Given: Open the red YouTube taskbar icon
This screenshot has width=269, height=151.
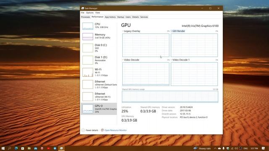Looking at the screenshot, I should click(x=49, y=148).
